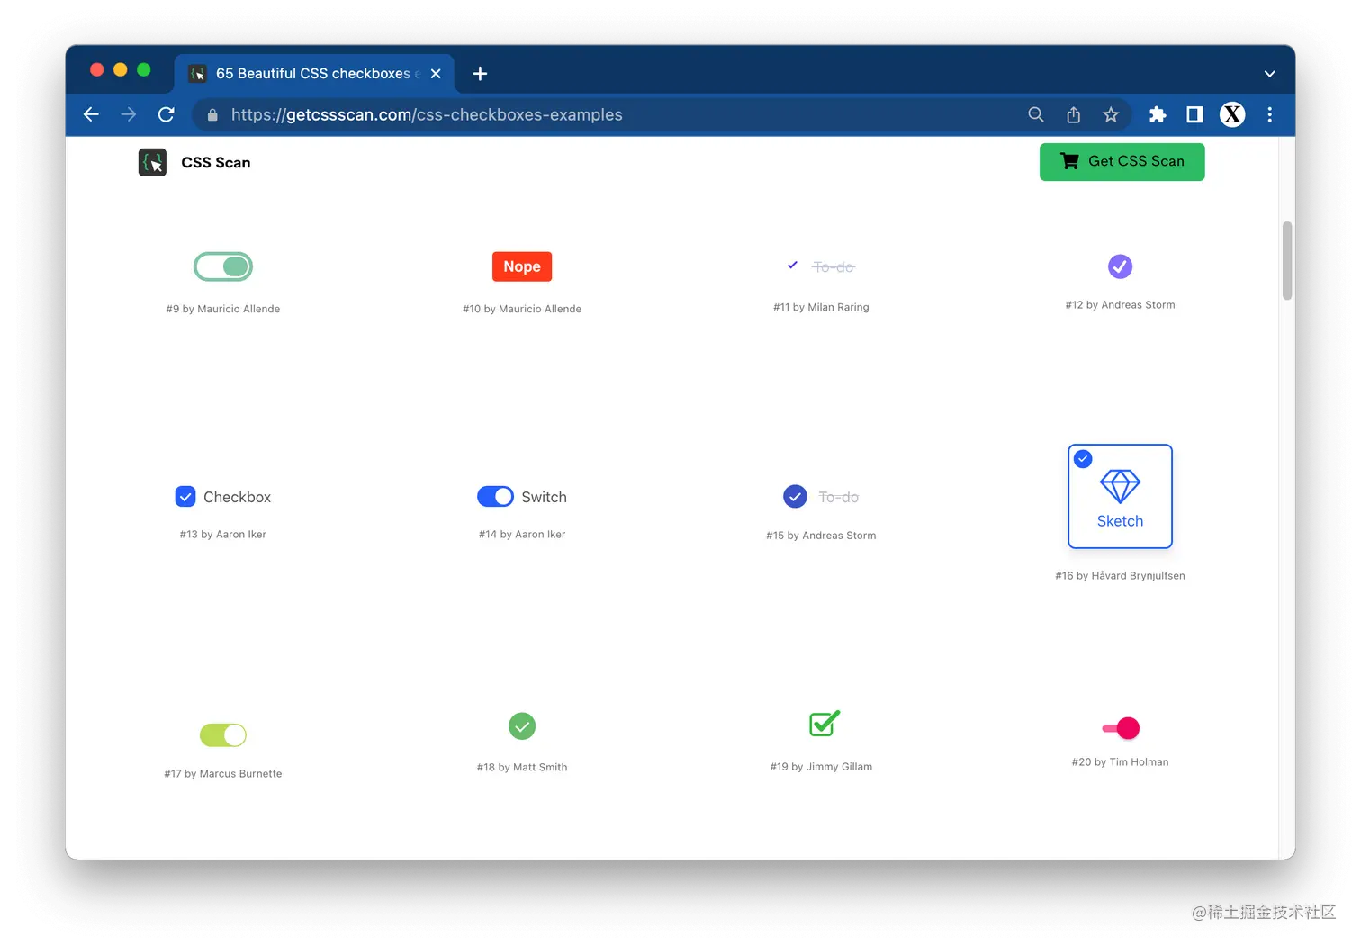Click the Switch label text of #14
Screen dimensions: 1361x946
[544, 497]
